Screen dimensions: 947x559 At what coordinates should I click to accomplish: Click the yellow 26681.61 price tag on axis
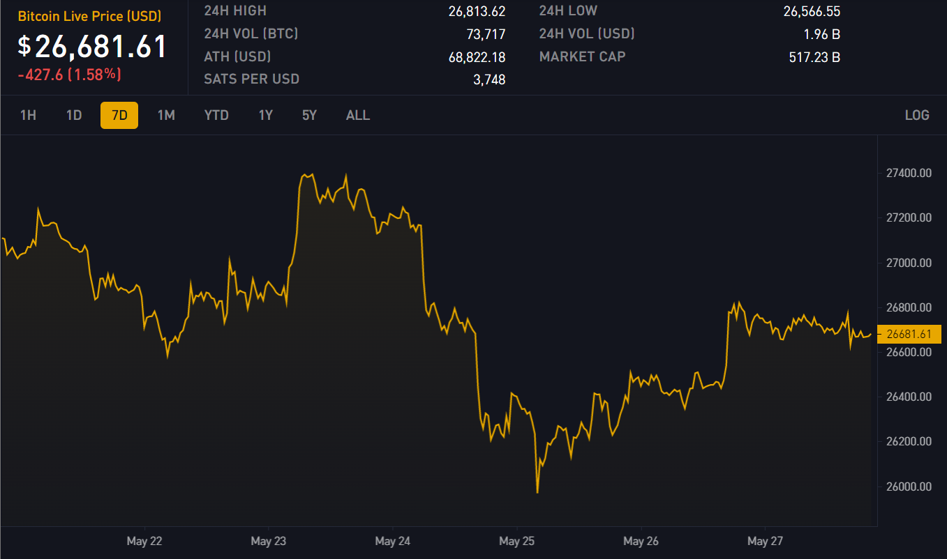pyautogui.click(x=909, y=335)
